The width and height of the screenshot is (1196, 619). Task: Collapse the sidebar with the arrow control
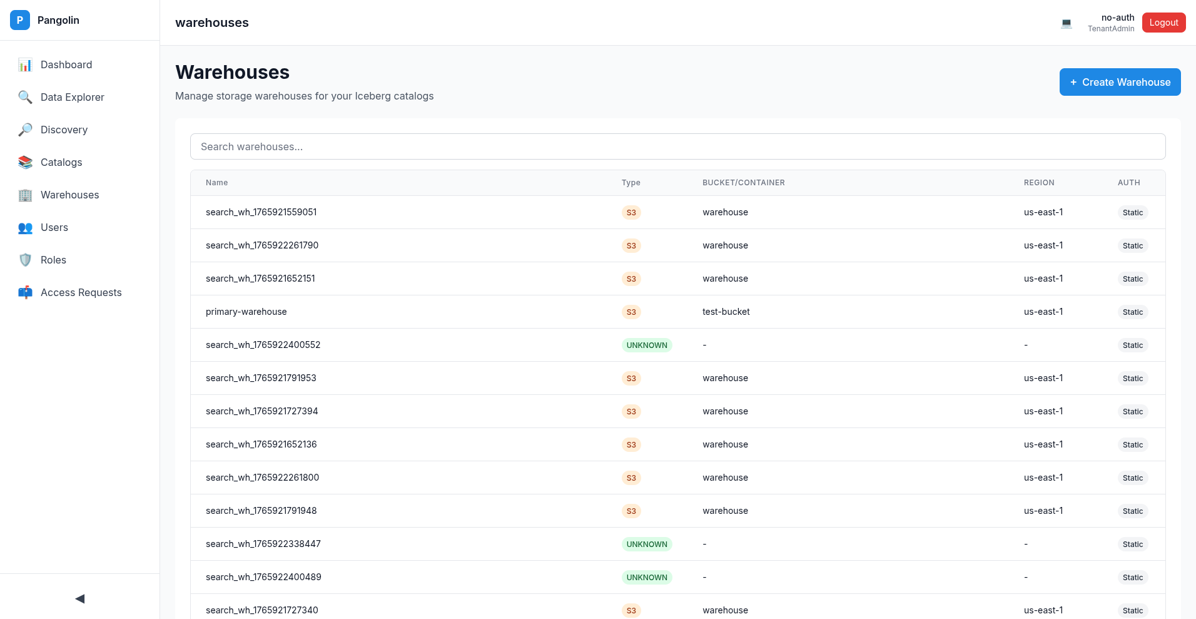pos(79,598)
